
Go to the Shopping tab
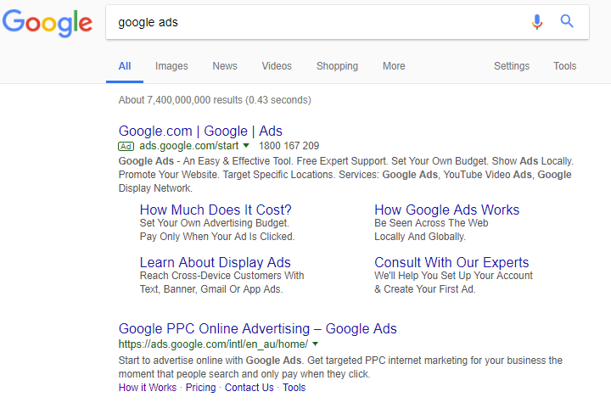click(x=337, y=66)
